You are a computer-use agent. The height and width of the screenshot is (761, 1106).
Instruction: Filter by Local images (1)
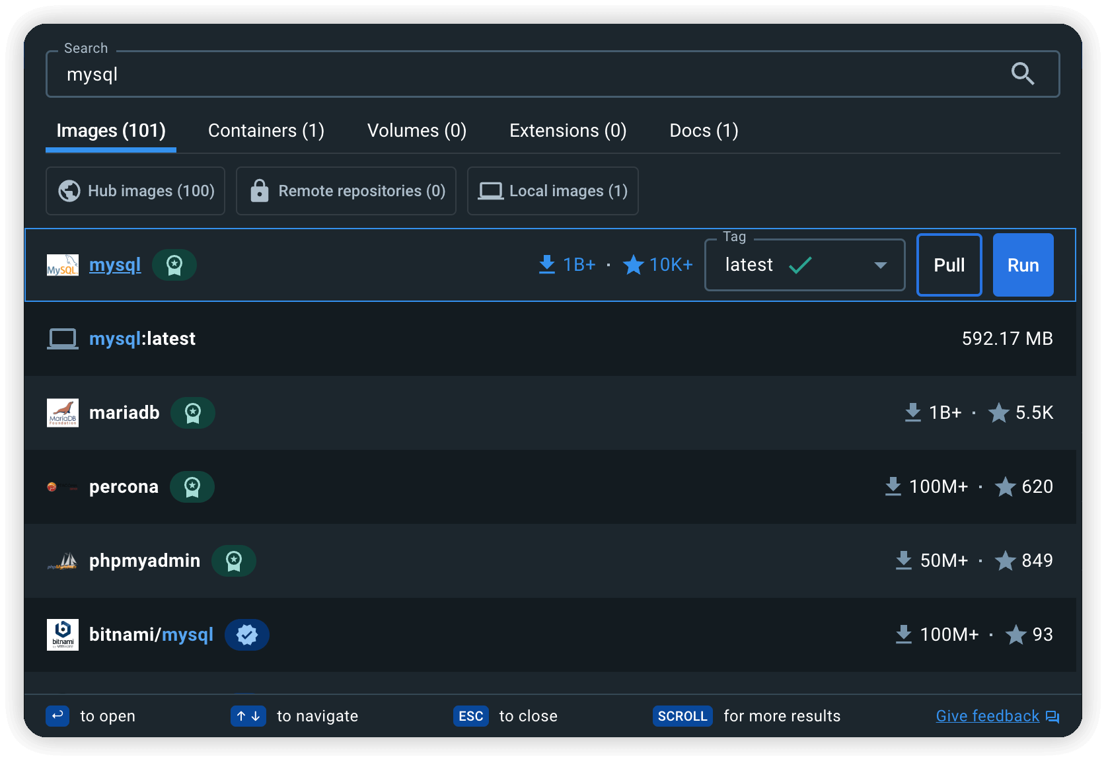tap(553, 191)
